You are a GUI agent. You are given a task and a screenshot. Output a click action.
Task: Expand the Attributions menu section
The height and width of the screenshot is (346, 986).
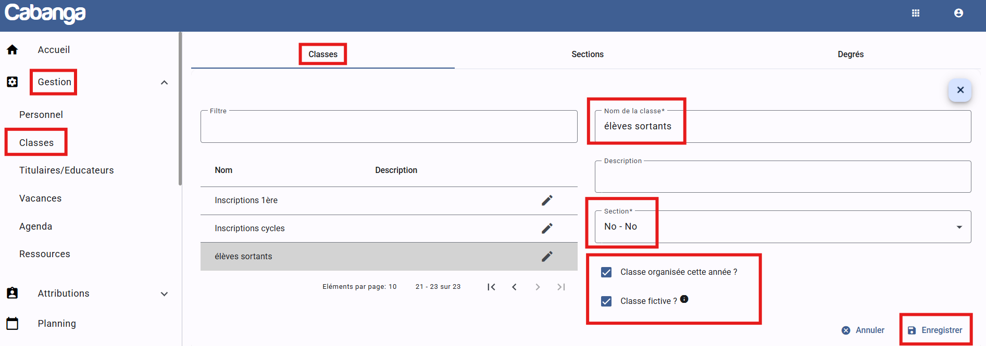(x=164, y=294)
